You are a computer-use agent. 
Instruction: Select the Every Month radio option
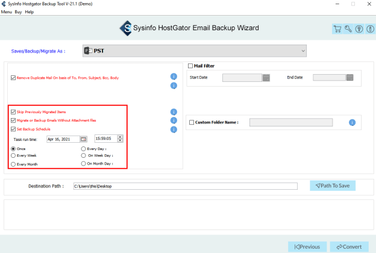pyautogui.click(x=13, y=164)
